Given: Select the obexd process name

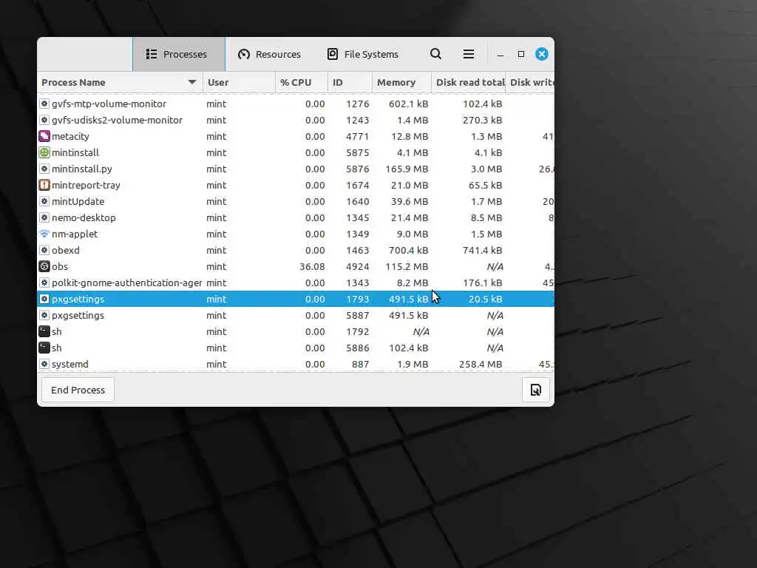Looking at the screenshot, I should pos(66,250).
